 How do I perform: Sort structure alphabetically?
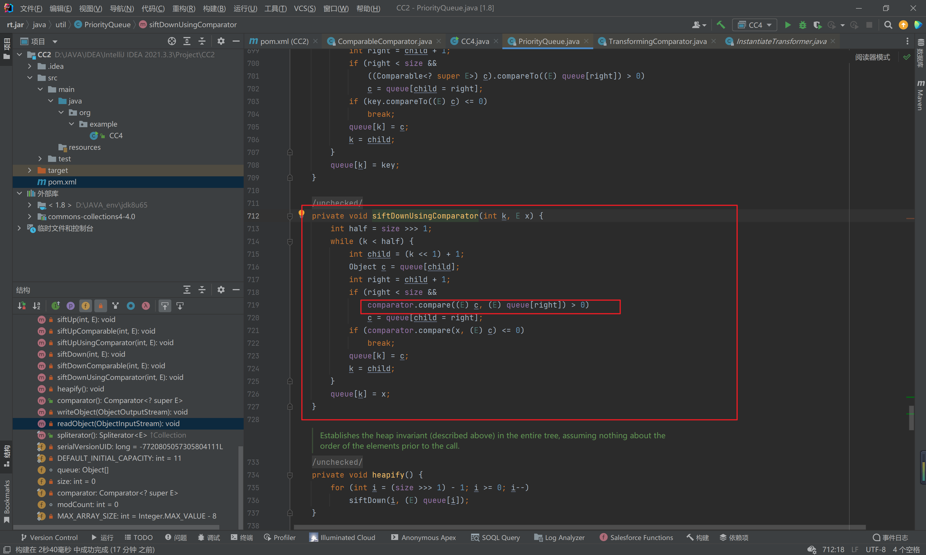click(36, 306)
